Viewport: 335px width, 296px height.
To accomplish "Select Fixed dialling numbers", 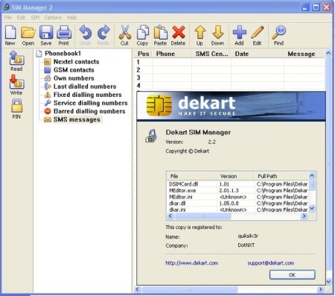I will point(88,95).
